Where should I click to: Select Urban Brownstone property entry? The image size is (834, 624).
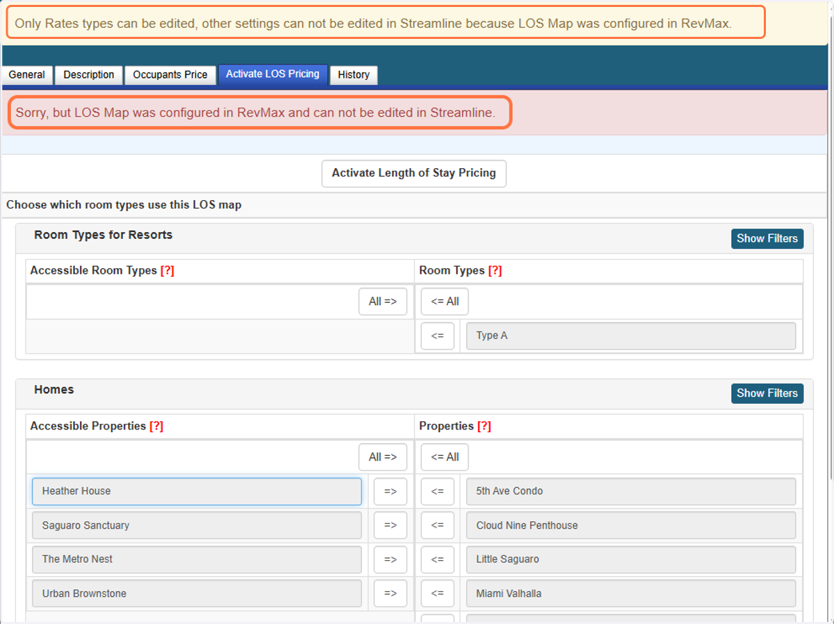[x=197, y=593]
